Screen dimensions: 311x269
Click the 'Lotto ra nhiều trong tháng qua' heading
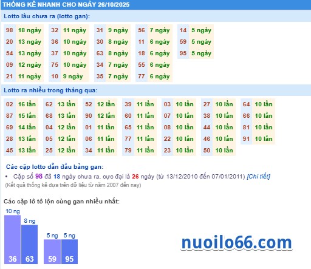click(x=50, y=90)
